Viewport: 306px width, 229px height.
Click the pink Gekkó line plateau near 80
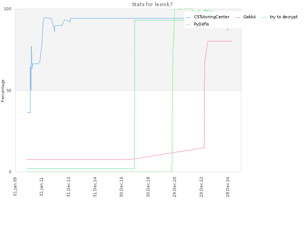click(x=220, y=41)
